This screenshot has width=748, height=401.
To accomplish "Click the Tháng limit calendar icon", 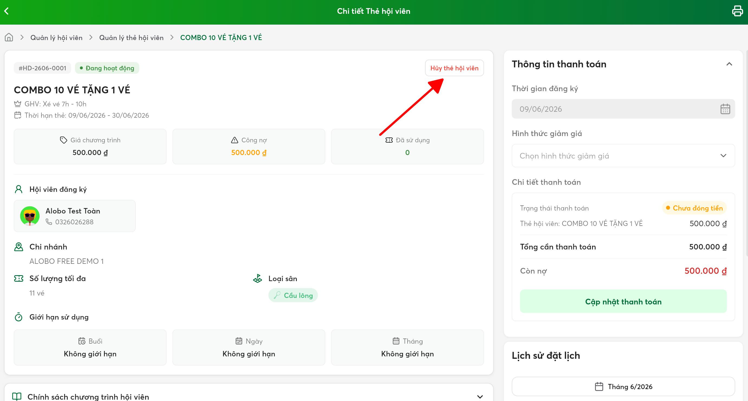I will 396,341.
